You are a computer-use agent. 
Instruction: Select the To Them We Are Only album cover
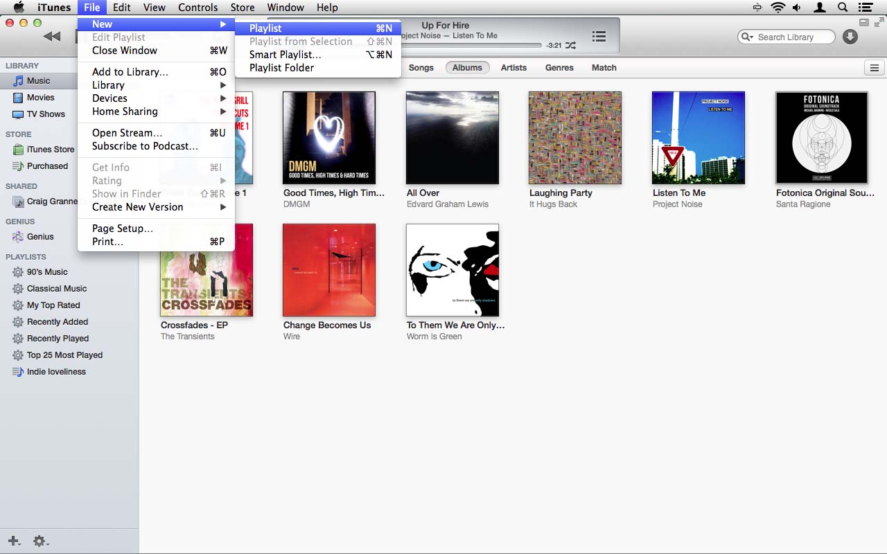[x=453, y=270]
